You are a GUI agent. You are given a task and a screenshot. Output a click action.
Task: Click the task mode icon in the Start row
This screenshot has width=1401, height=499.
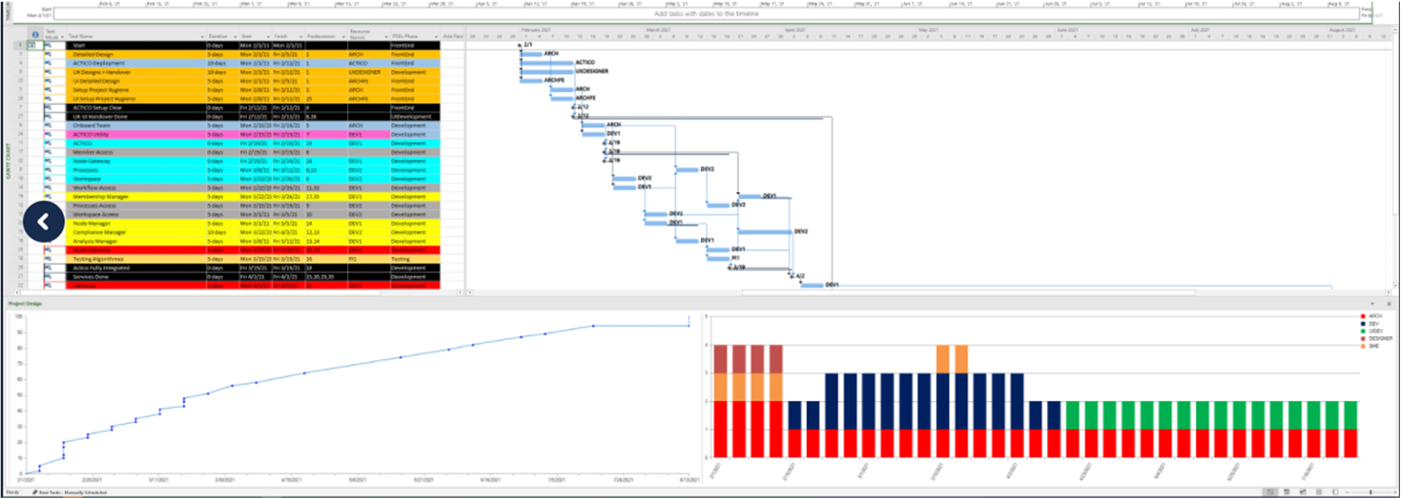point(48,46)
